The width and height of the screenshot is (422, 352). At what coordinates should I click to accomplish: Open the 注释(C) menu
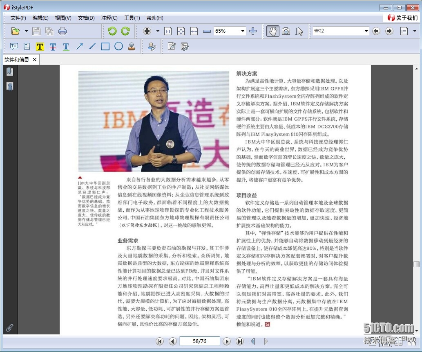pos(109,18)
